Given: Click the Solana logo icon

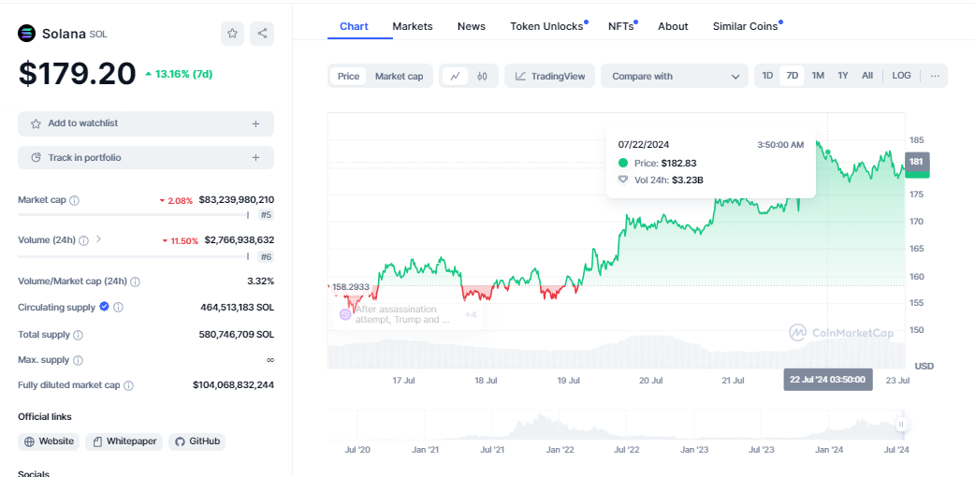Looking at the screenshot, I should click(27, 33).
